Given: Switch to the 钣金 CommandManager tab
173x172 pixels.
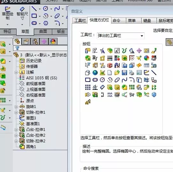Looking at the screenshot, I should (x=60, y=32).
